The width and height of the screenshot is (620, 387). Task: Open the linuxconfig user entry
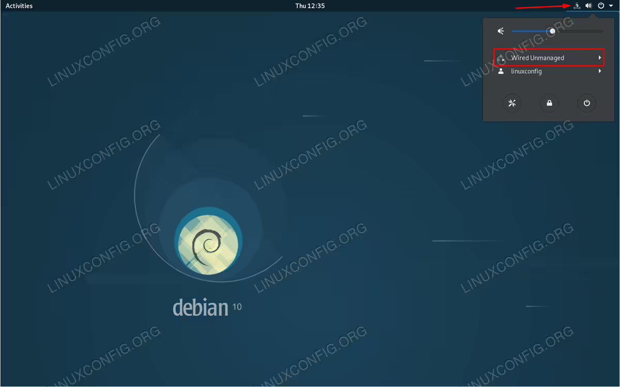click(x=549, y=71)
